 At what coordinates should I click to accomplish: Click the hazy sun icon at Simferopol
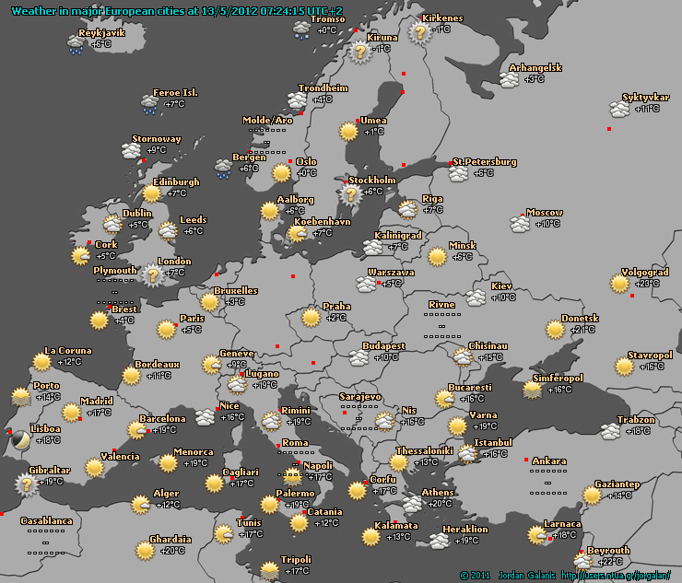point(533,390)
